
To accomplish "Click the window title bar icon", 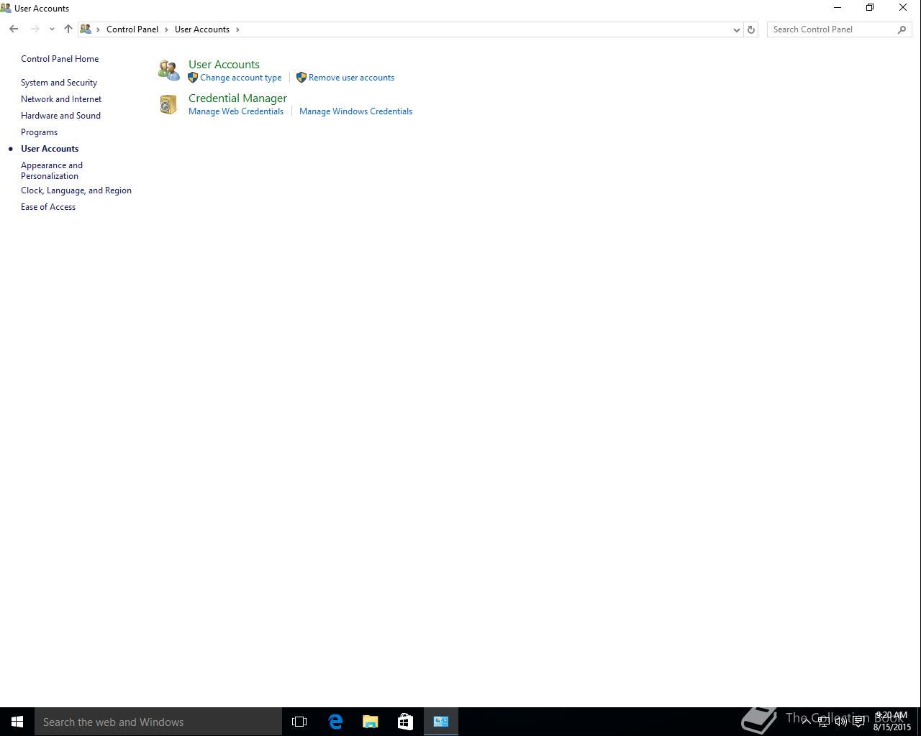I will (6, 9).
